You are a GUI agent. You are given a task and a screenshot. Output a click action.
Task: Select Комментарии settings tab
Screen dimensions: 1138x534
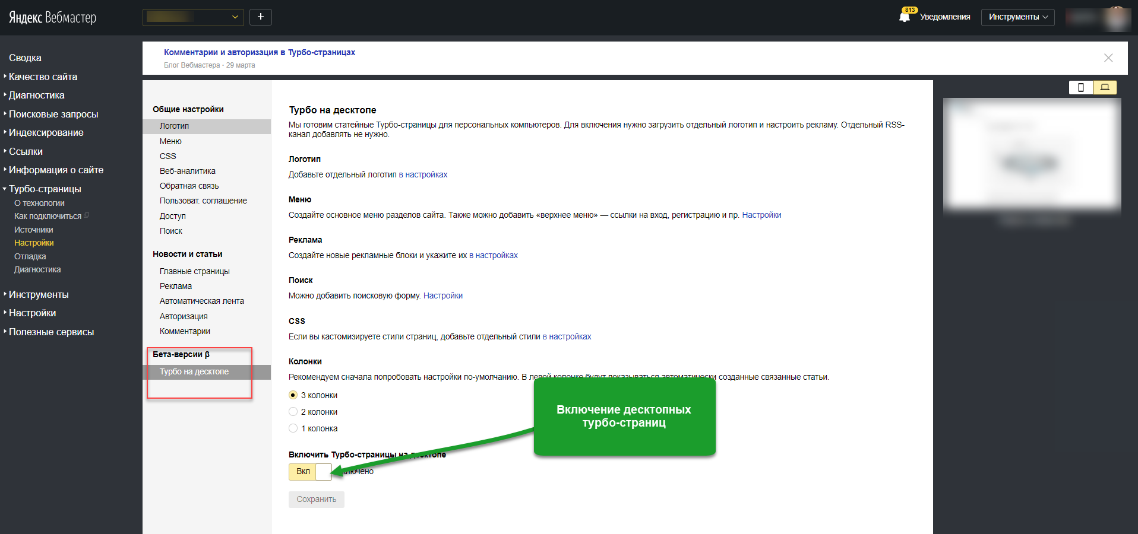tap(185, 331)
